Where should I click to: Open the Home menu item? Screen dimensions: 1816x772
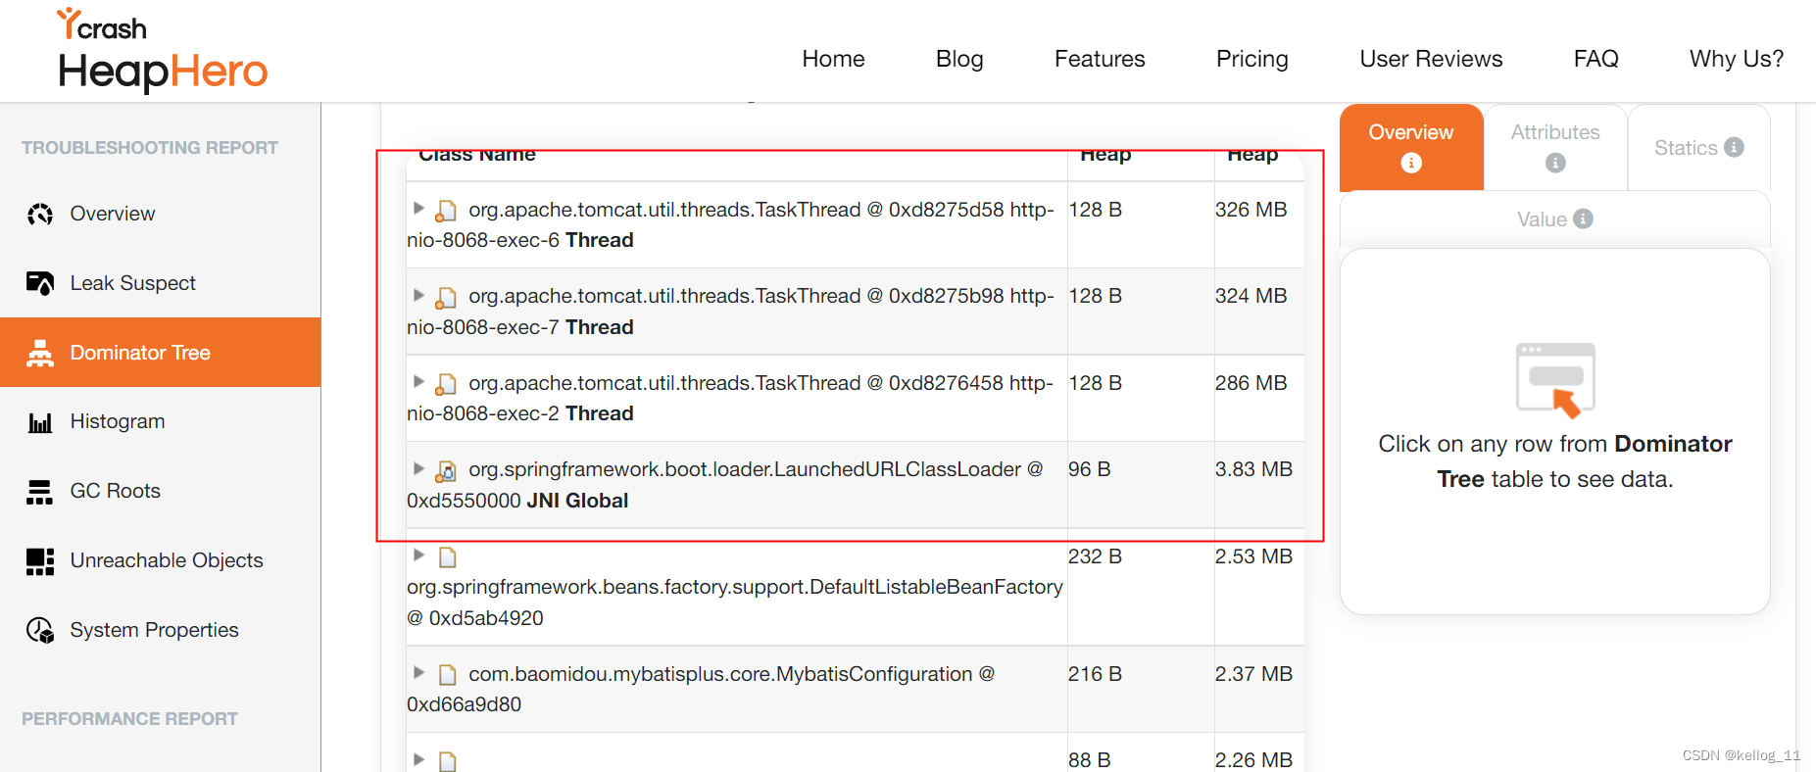point(833,59)
